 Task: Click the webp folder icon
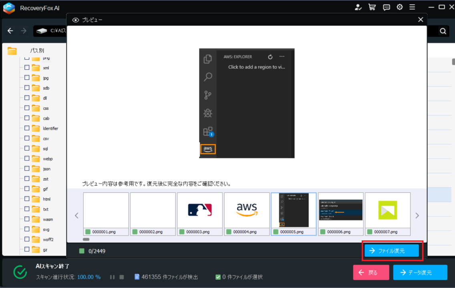coord(36,159)
